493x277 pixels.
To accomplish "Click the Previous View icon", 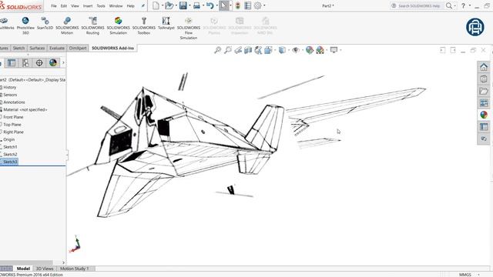I will click(238, 50).
